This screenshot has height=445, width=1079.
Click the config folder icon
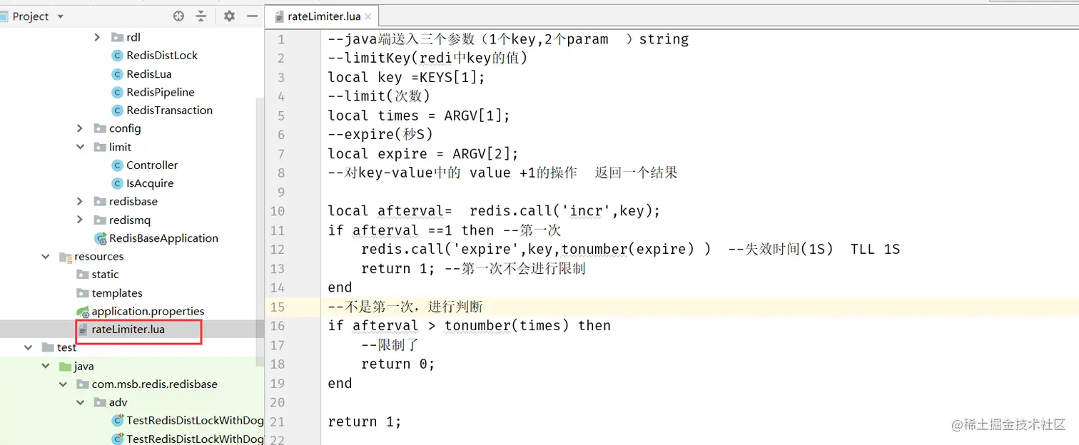point(100,128)
